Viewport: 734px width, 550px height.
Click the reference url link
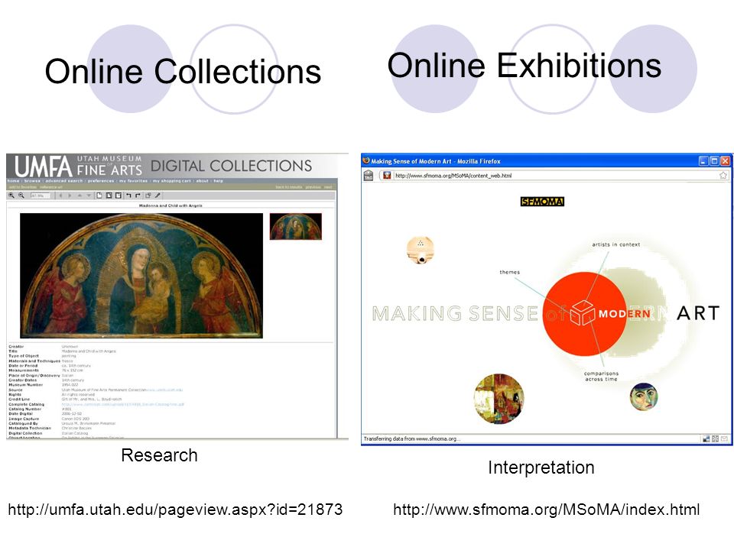click(x=51, y=187)
